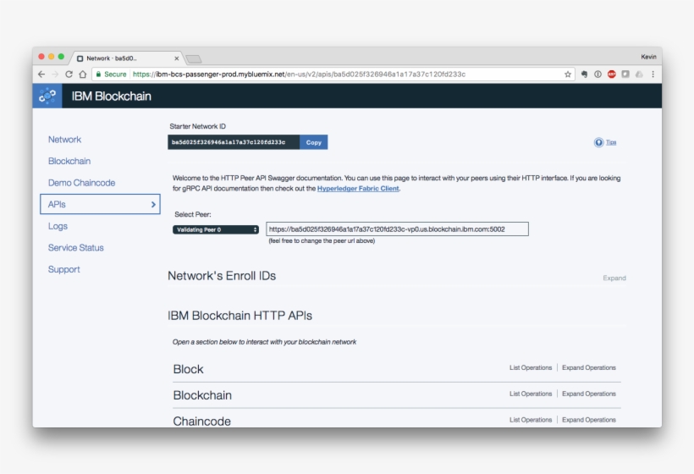Screen dimensions: 694x474
Task: Reload the page with refresh icon
Action: click(x=69, y=74)
